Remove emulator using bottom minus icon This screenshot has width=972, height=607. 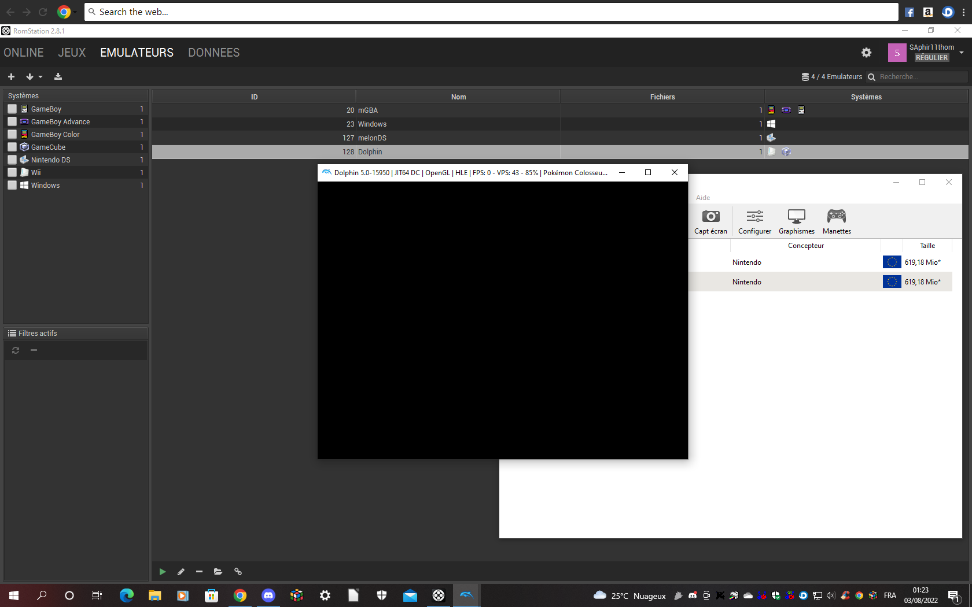point(199,572)
